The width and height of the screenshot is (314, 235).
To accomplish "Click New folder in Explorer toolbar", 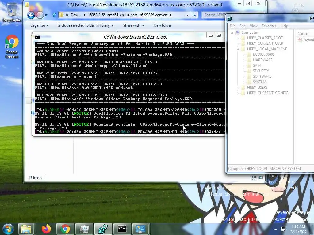I will click(x=163, y=25).
